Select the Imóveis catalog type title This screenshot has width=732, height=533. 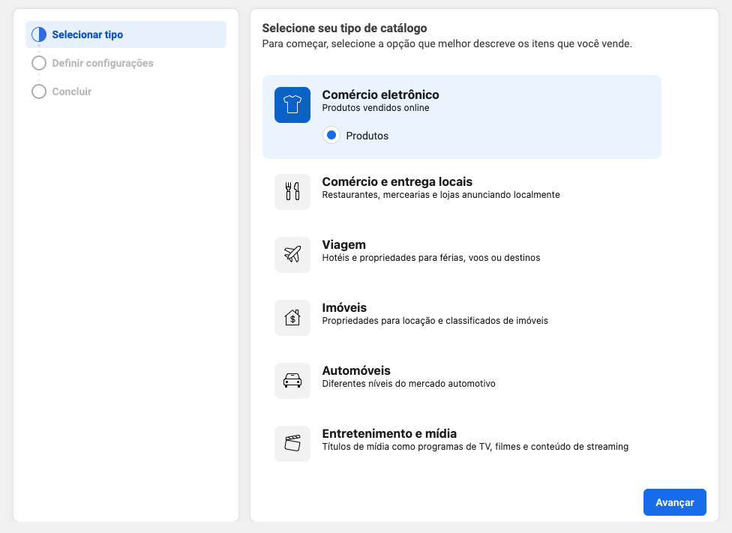point(344,308)
